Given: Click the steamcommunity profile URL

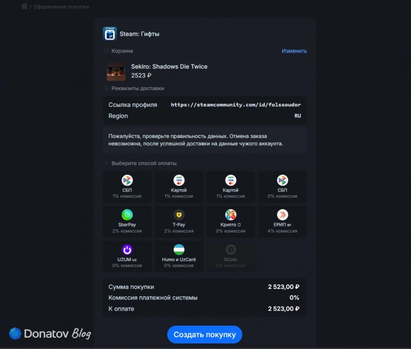Looking at the screenshot, I should (236, 105).
